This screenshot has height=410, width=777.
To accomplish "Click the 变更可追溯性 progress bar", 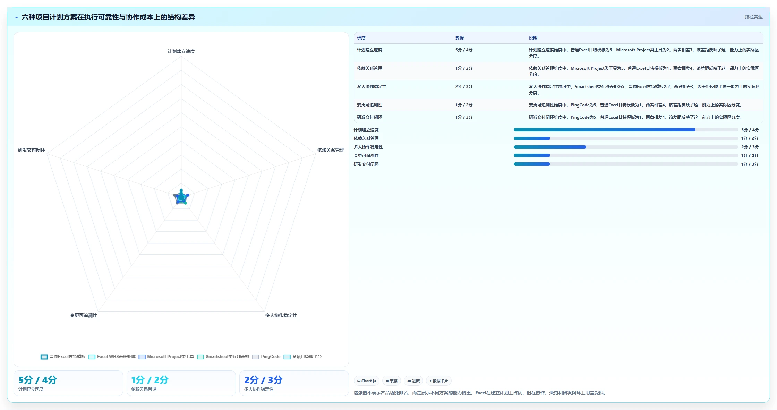I will tap(626, 155).
